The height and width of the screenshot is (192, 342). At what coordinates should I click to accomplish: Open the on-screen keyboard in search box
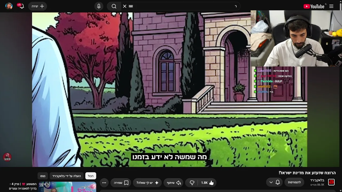pyautogui.click(x=131, y=6)
